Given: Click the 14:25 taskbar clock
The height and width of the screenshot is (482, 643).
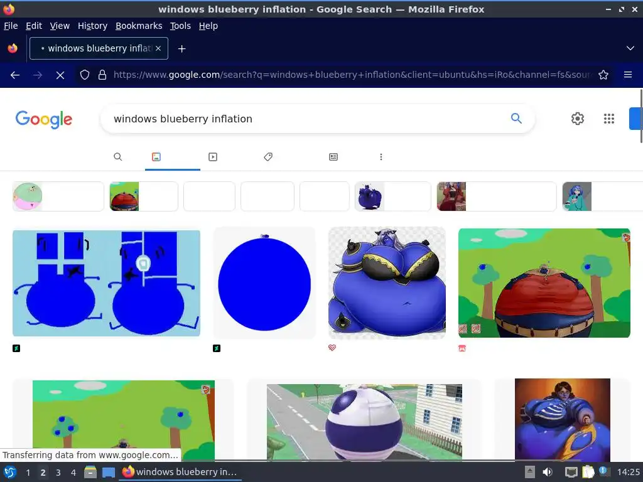Looking at the screenshot, I should coord(628,472).
